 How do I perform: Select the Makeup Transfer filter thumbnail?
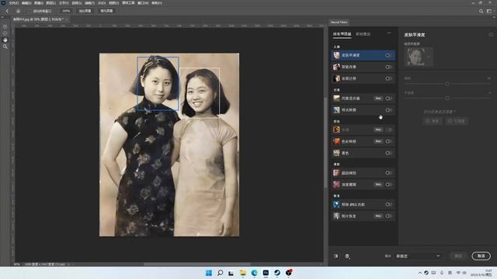click(336, 78)
